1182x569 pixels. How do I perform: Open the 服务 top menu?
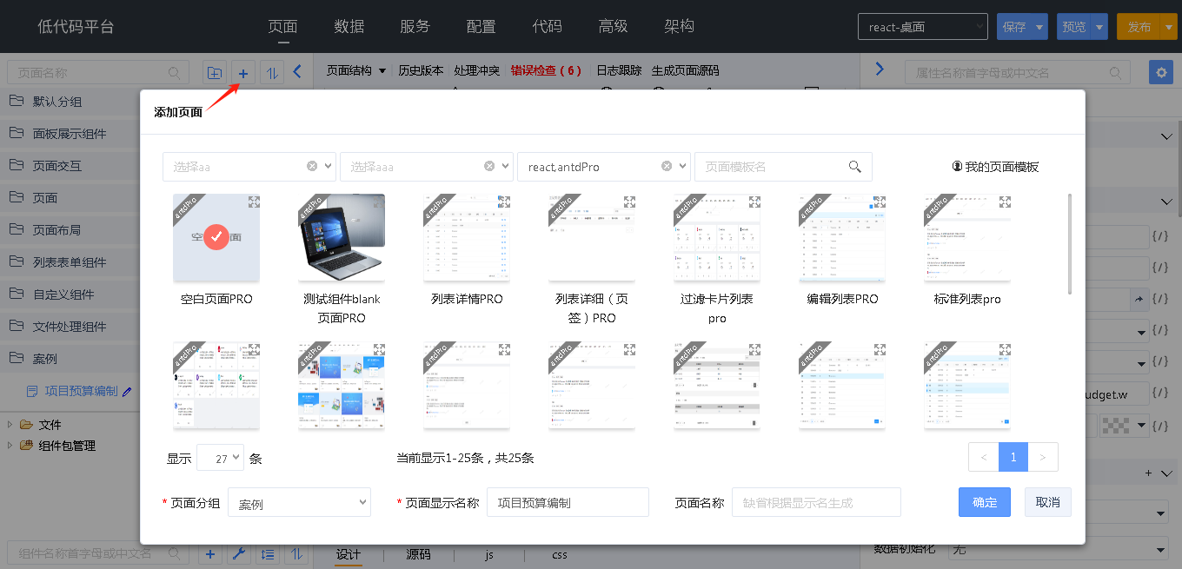click(415, 26)
